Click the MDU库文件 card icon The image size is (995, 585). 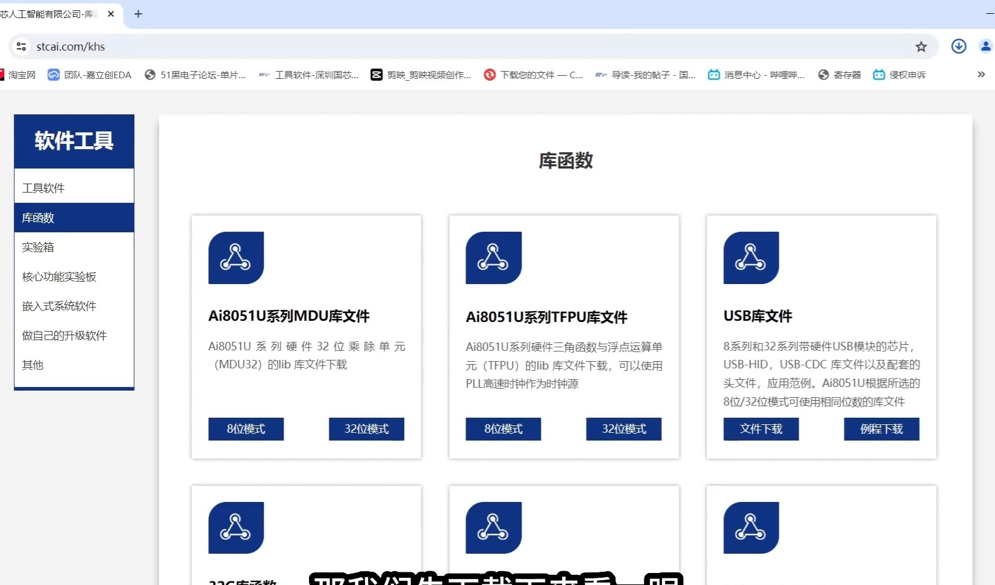coord(236,258)
